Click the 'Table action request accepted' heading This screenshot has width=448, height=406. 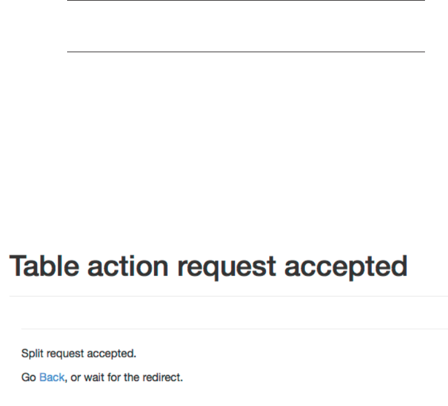(208, 267)
